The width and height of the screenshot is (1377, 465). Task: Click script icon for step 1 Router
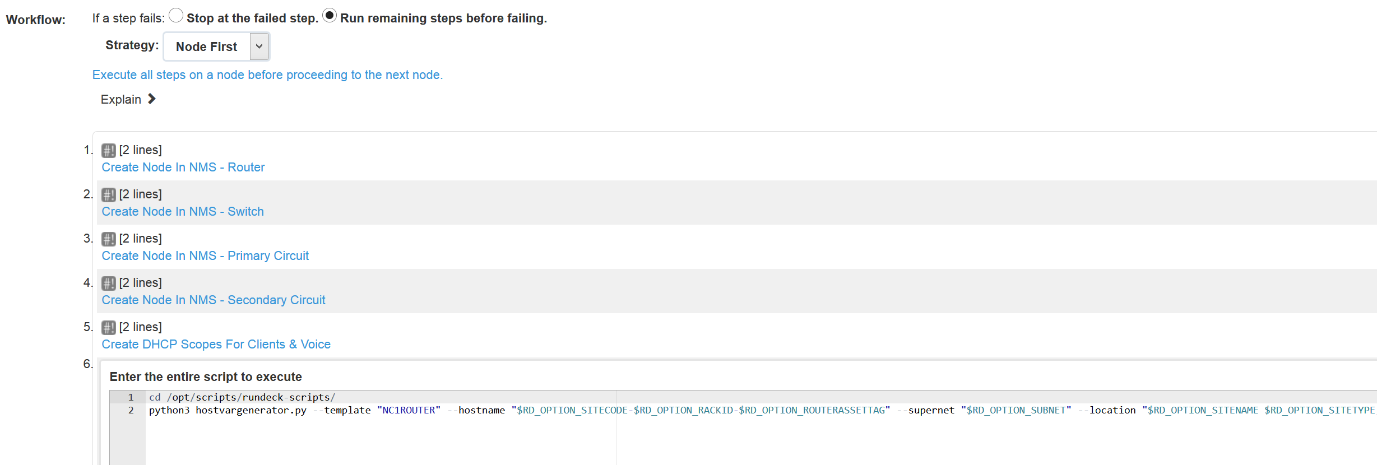point(108,150)
